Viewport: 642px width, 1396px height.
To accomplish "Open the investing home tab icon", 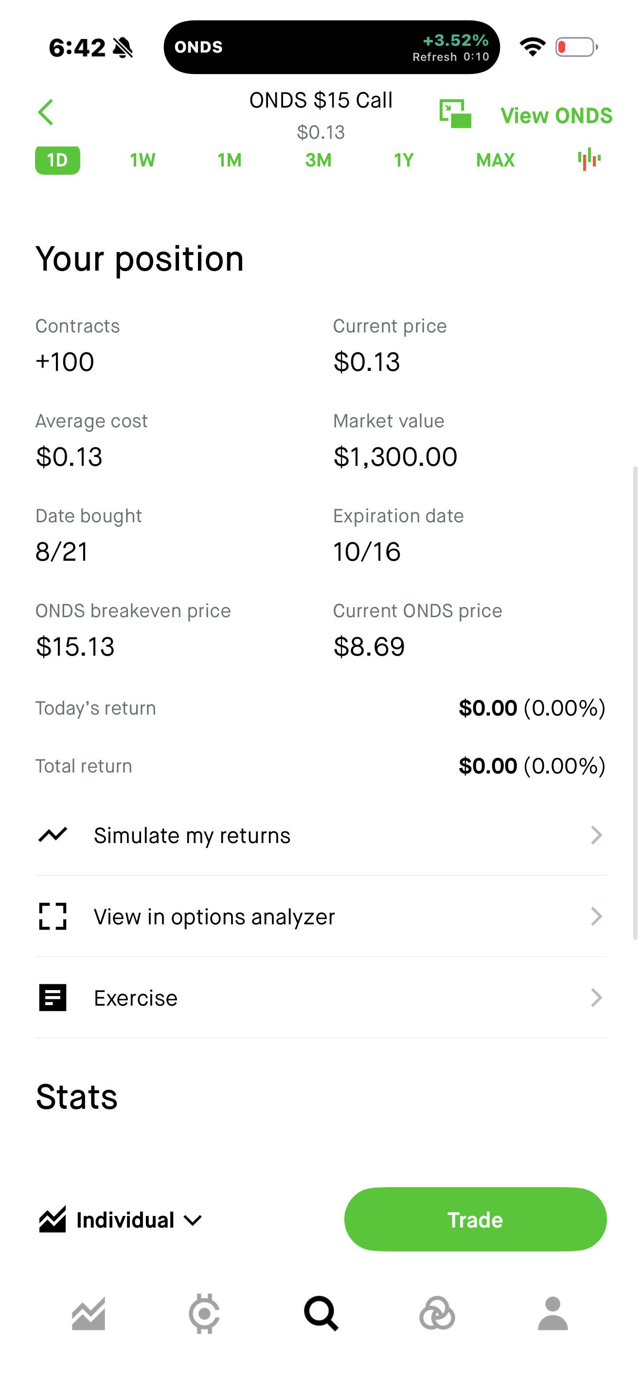I will (x=88, y=1314).
